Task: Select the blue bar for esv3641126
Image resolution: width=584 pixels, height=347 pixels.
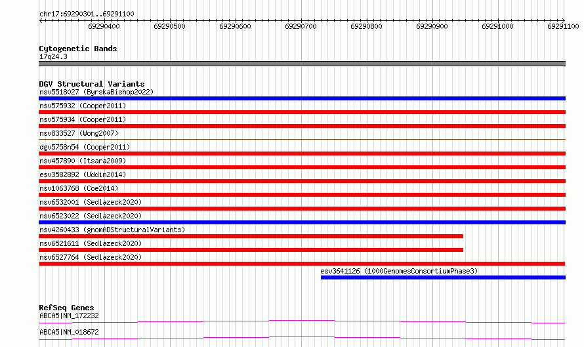Action: (443, 277)
